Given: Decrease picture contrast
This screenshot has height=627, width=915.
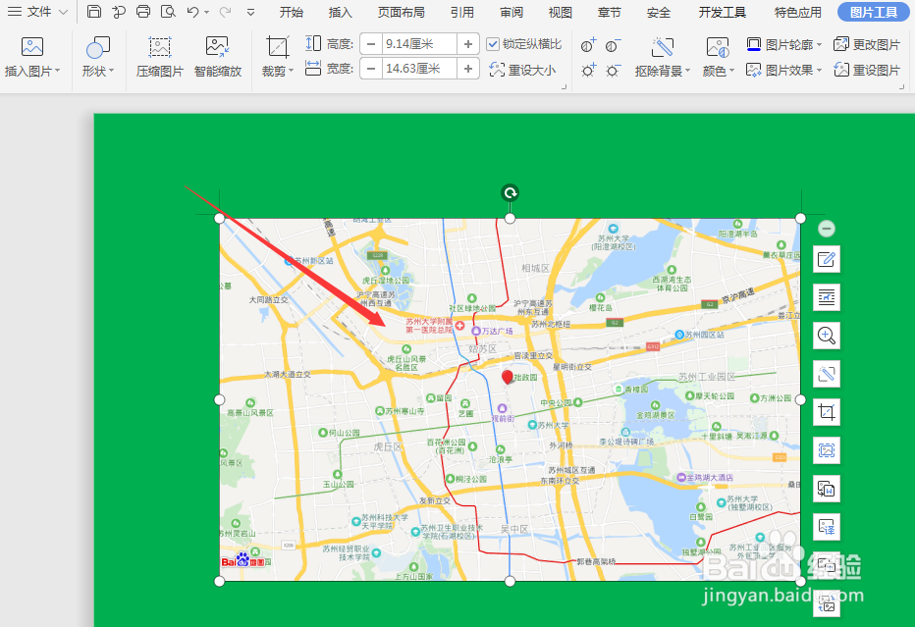Looking at the screenshot, I should 613,45.
